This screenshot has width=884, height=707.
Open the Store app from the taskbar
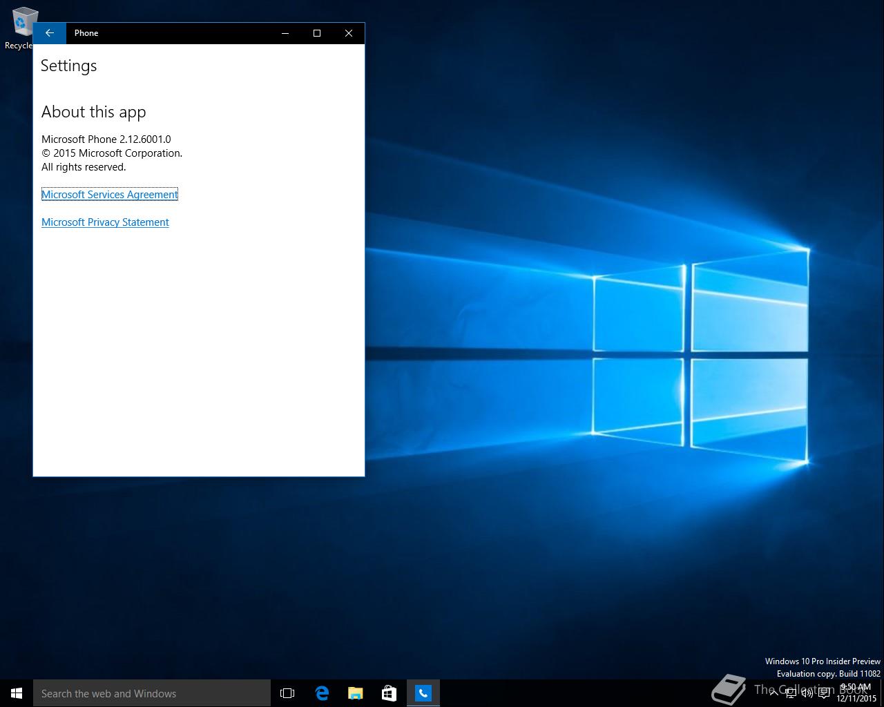point(389,693)
